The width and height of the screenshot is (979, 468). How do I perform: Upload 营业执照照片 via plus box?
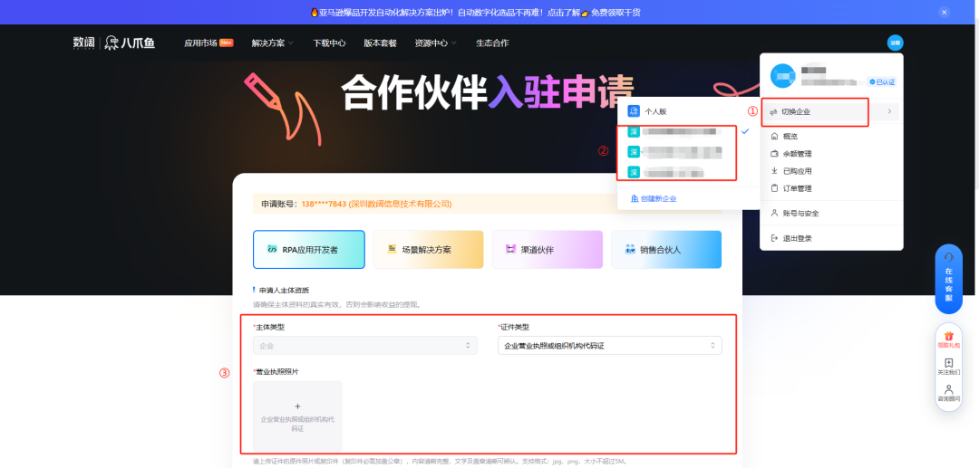[x=297, y=416]
